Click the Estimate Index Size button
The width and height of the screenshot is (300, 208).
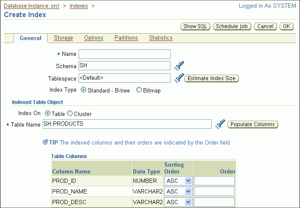click(212, 78)
